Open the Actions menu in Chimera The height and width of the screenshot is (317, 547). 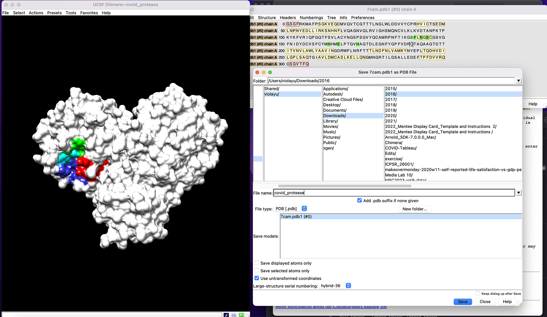[36, 13]
